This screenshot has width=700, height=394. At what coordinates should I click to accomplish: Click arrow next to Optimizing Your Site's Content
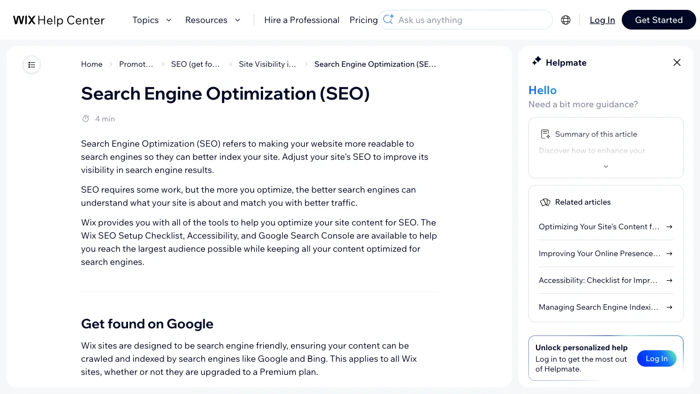point(669,227)
